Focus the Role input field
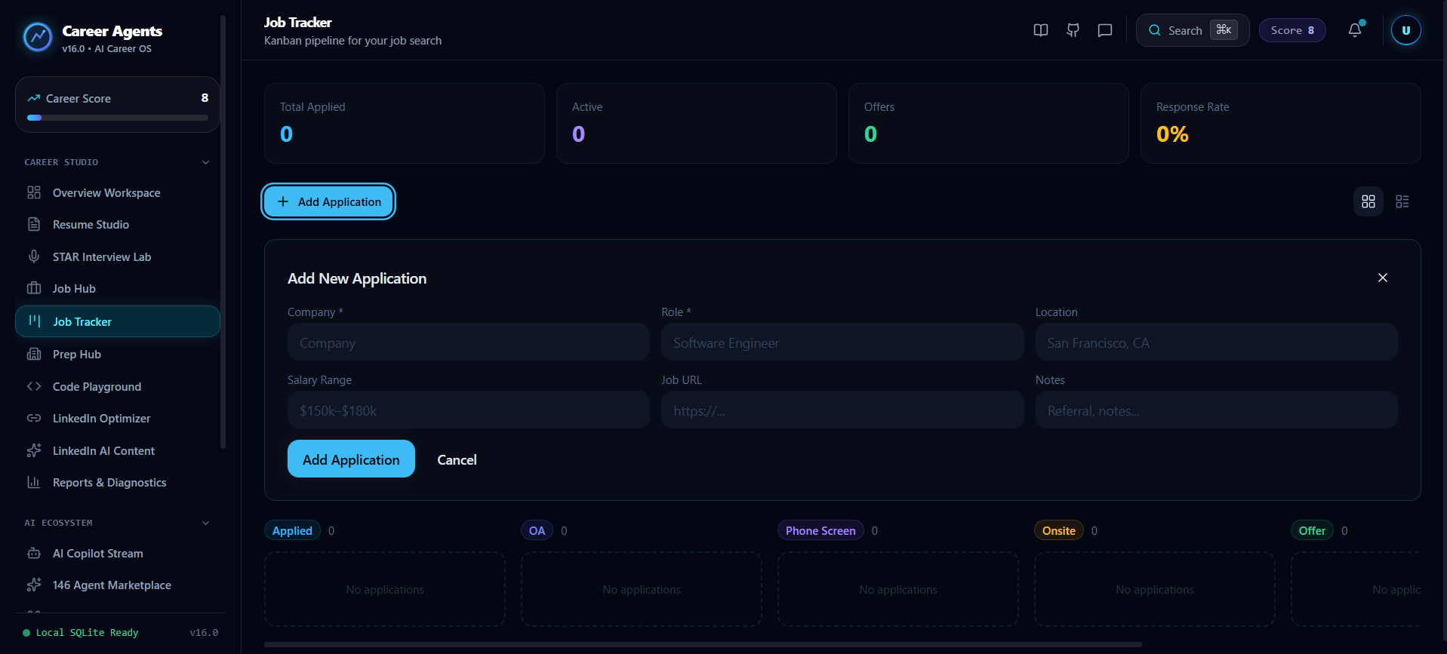The width and height of the screenshot is (1447, 654). [x=842, y=342]
